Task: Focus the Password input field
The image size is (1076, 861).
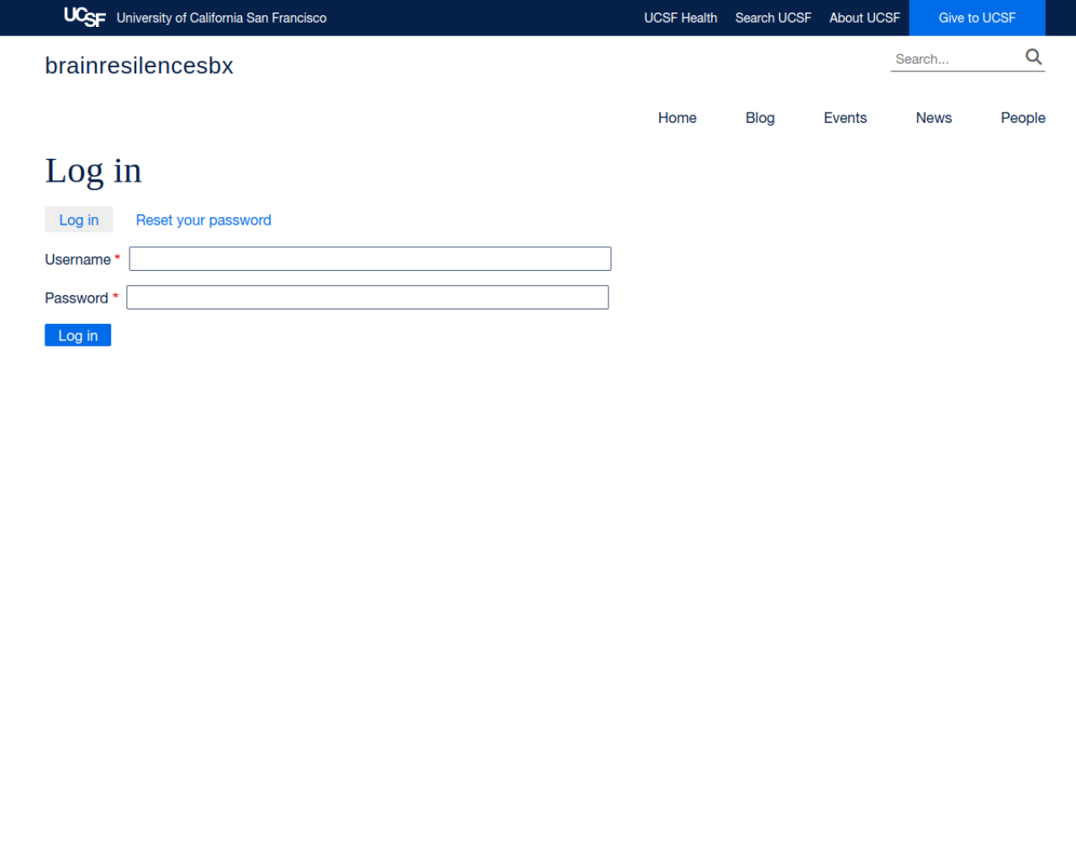Action: coord(367,298)
